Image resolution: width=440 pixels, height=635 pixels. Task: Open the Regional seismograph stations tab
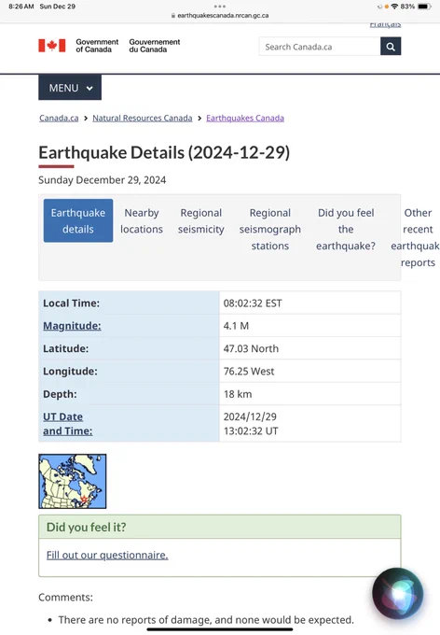270,229
